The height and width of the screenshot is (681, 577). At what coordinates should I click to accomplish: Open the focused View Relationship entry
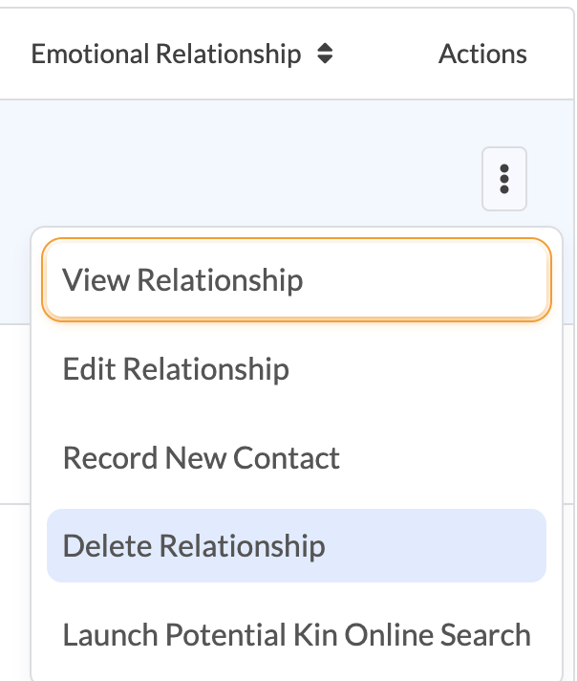point(297,279)
